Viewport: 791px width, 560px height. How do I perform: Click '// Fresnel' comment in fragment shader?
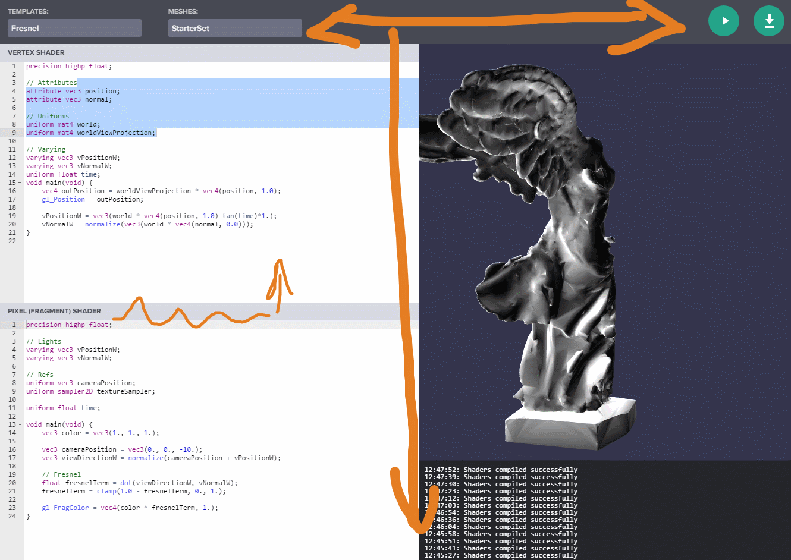(61, 474)
